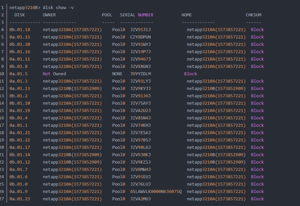Click serial number JZV9KZSJ

click(x=140, y=162)
